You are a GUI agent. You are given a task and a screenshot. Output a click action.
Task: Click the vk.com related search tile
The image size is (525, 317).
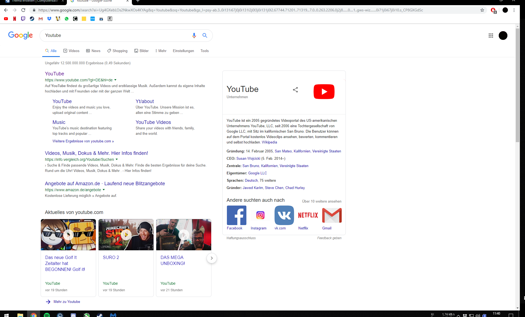[x=284, y=218]
